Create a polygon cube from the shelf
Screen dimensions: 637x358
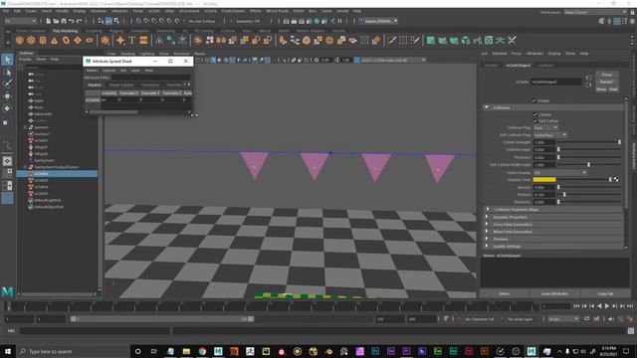click(31, 40)
